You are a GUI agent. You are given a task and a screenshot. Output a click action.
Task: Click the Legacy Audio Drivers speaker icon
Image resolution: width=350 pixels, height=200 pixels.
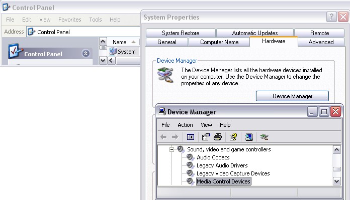[191, 165]
